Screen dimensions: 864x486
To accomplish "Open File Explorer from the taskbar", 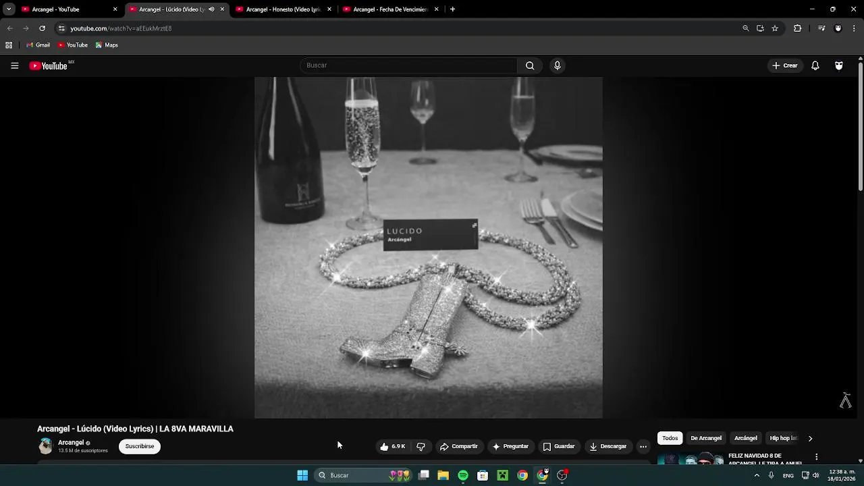I will 443,475.
